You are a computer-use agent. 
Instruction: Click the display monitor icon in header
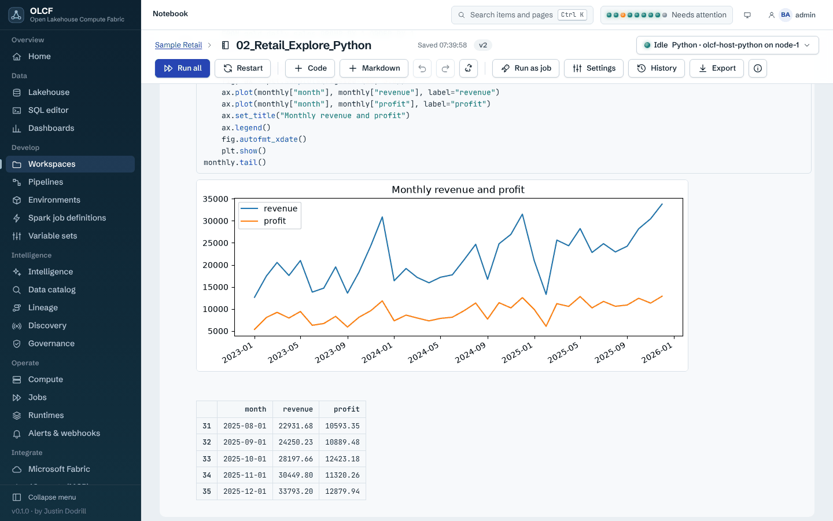coord(747,15)
